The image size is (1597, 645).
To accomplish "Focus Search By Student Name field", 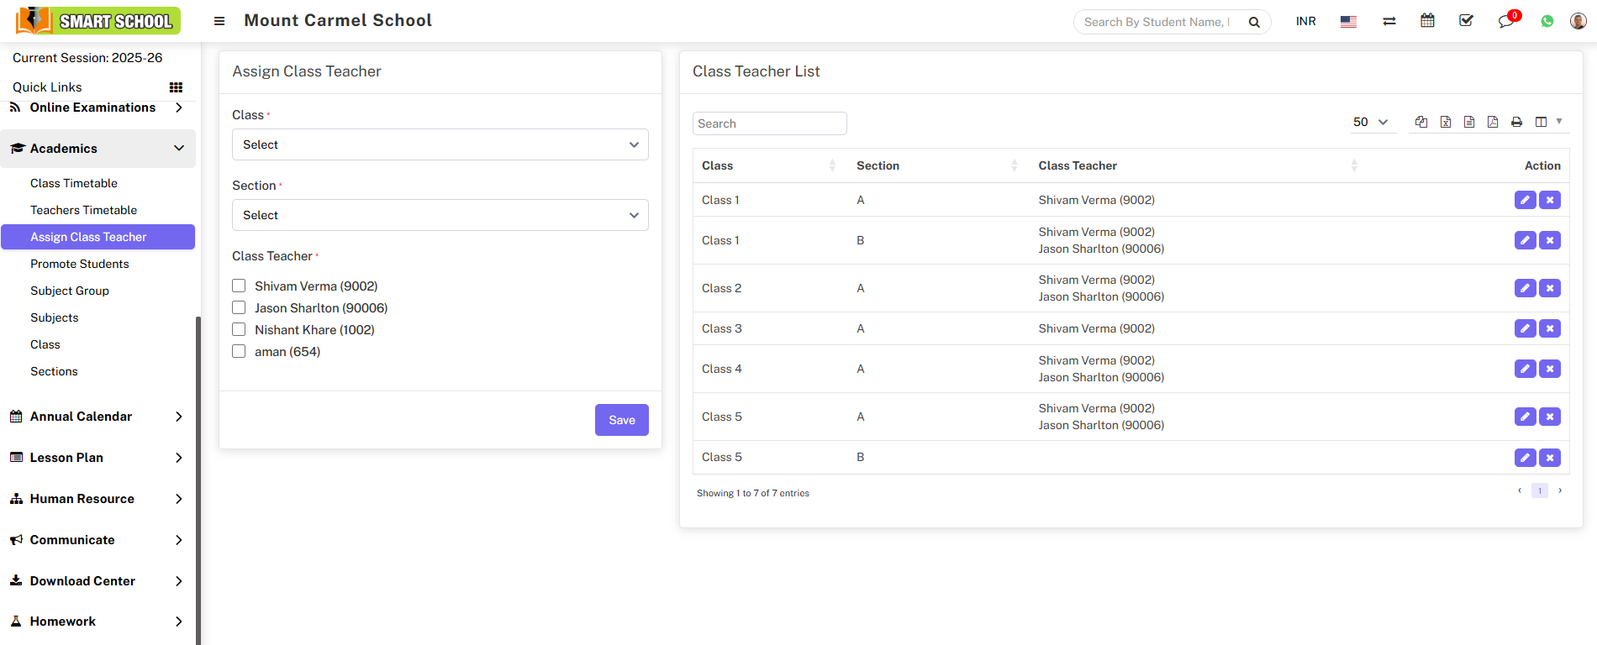I will (1156, 22).
